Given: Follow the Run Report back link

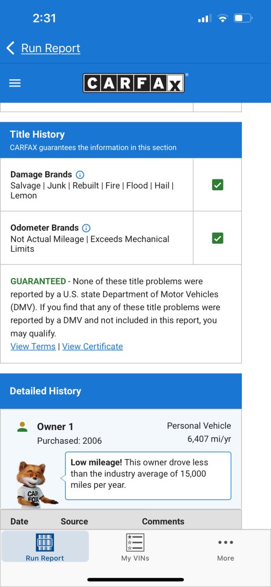Looking at the screenshot, I should click(50, 48).
